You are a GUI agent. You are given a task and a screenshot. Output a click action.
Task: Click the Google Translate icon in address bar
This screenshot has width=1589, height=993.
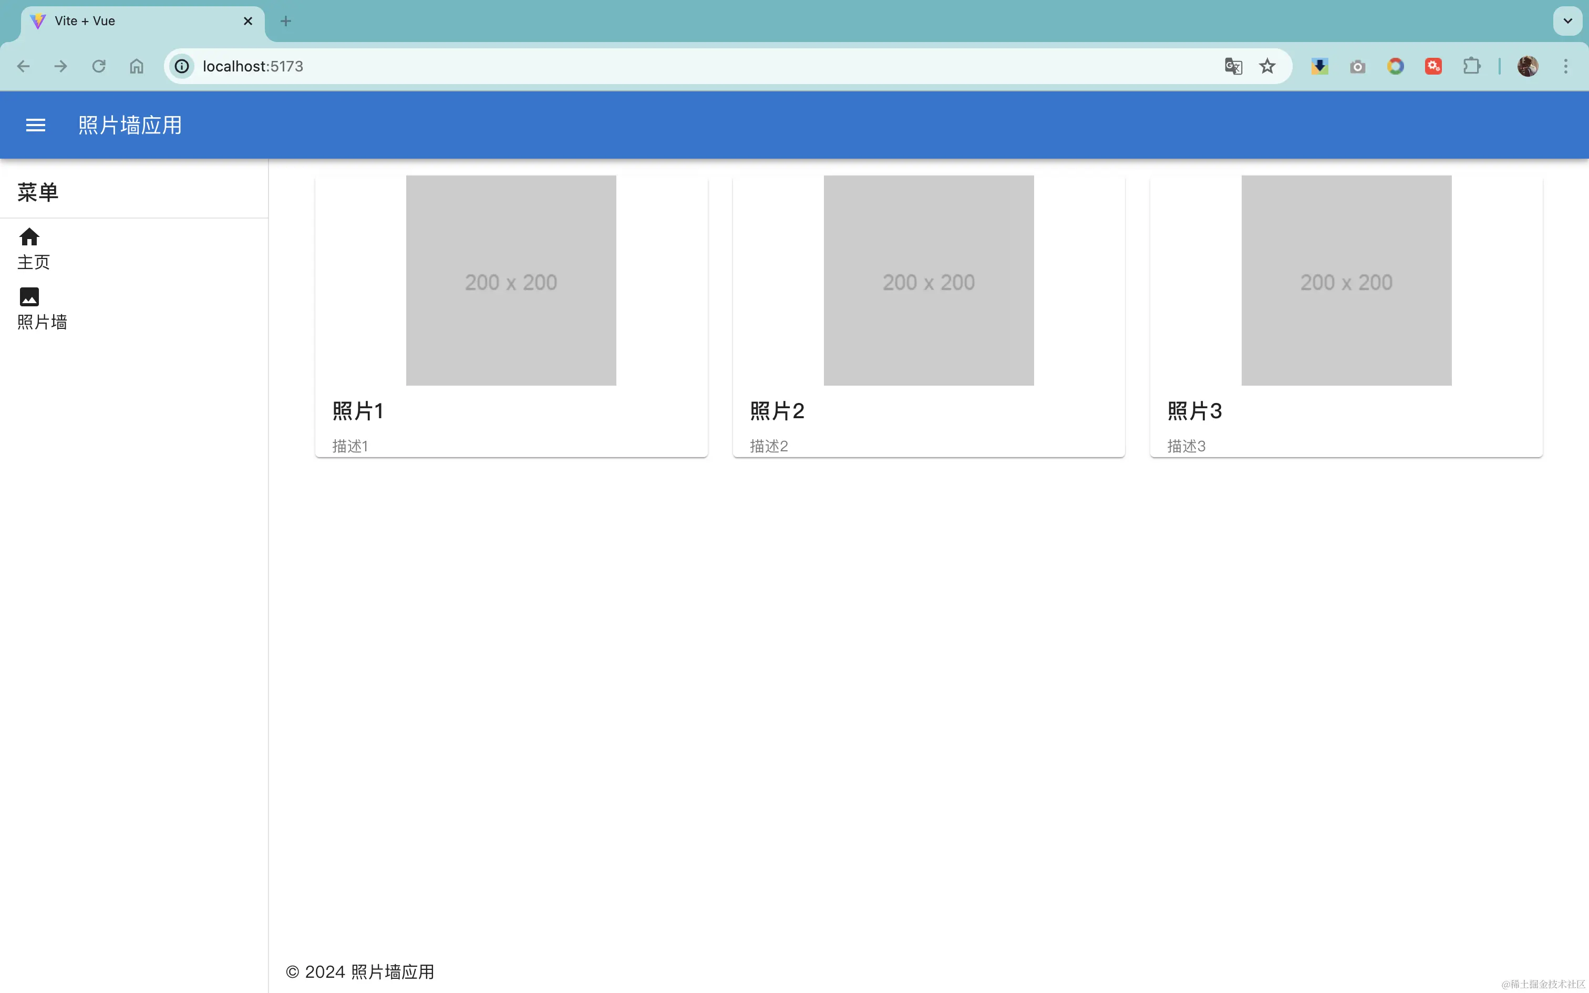click(1232, 66)
